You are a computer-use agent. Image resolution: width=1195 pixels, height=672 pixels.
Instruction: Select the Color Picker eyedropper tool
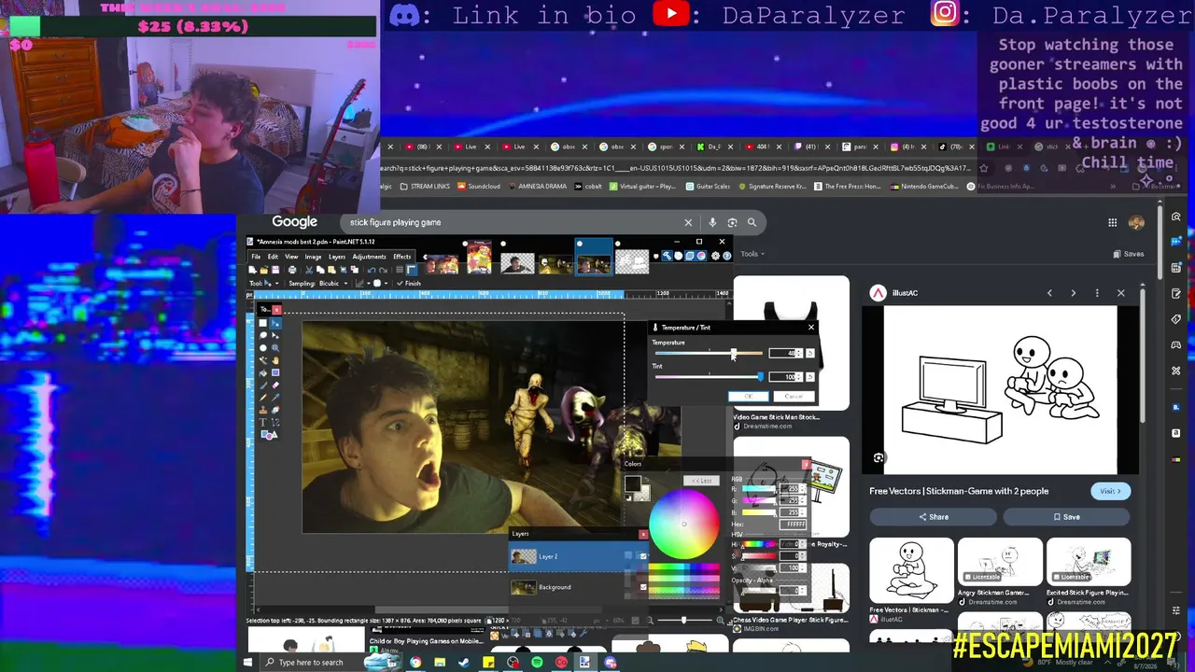[x=275, y=397]
